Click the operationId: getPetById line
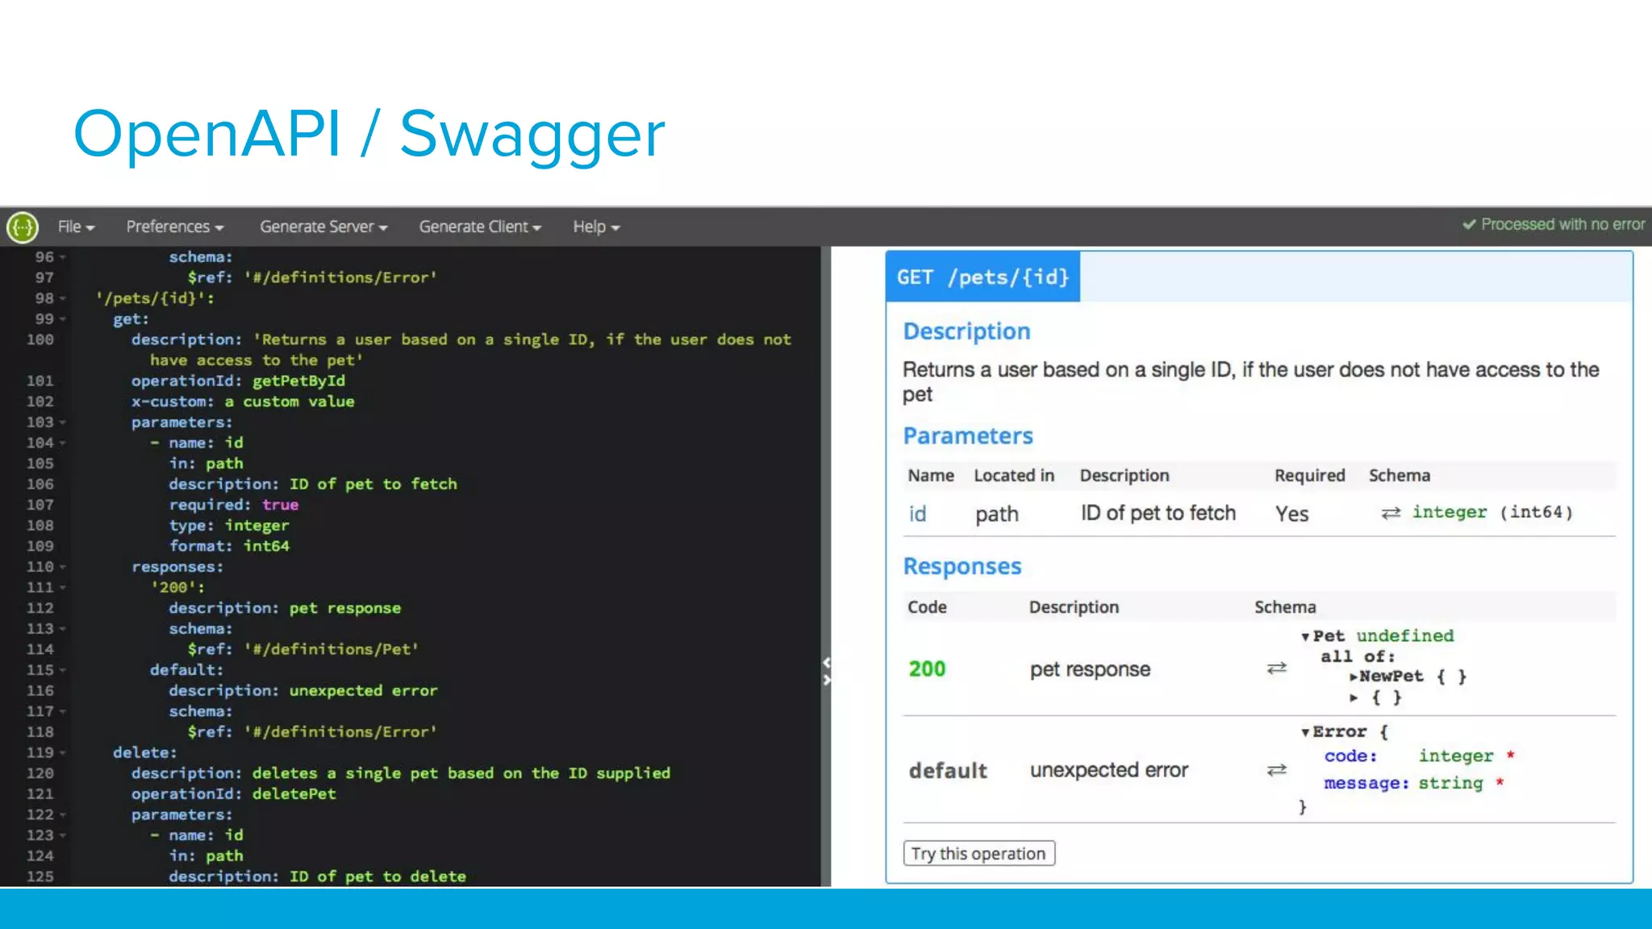This screenshot has width=1652, height=929. coord(238,381)
